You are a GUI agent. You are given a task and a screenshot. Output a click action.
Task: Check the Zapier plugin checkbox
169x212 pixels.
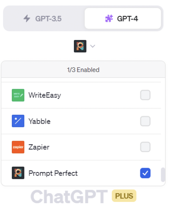point(145,147)
